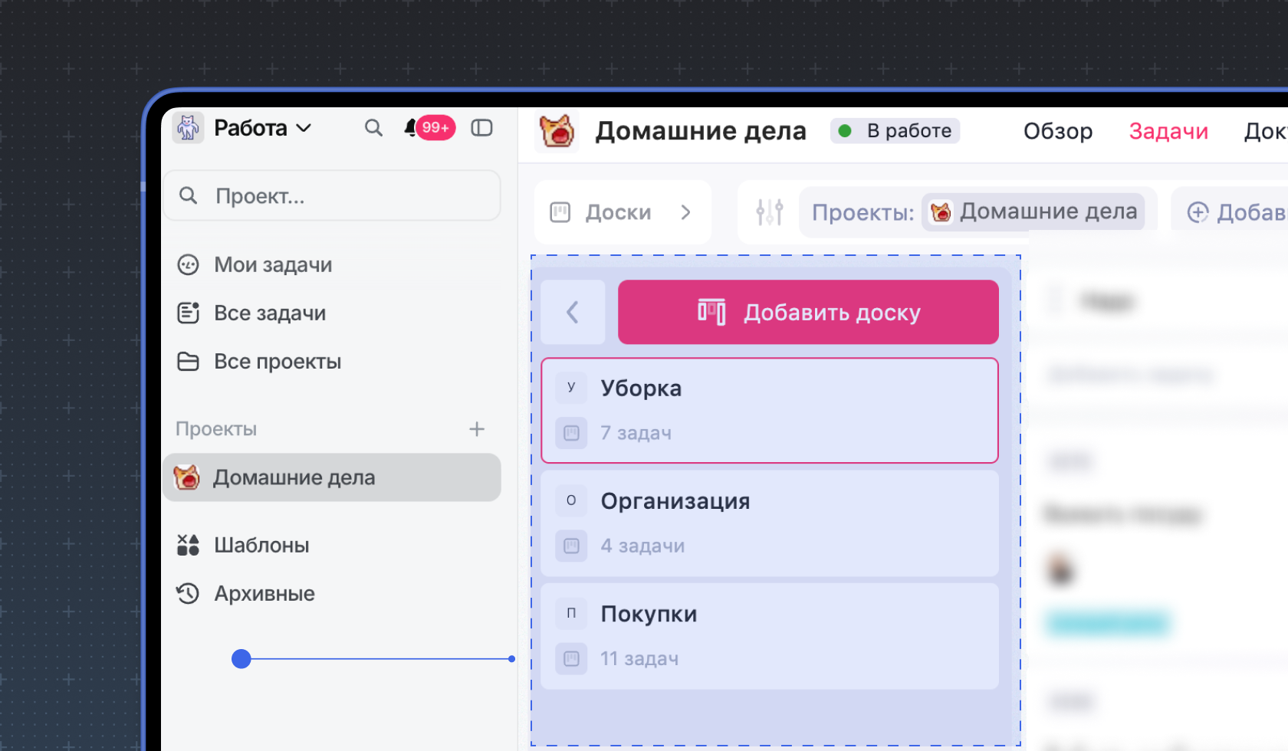
Task: Click the boards icon next to Доски
Action: [560, 212]
